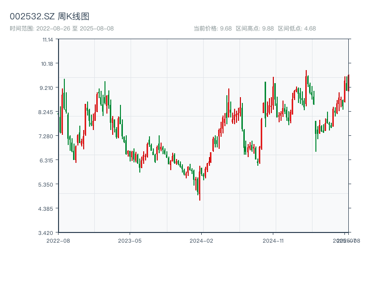387x290 pixels.
Task: Click the 2022-08 x-axis date label
Action: [58, 240]
